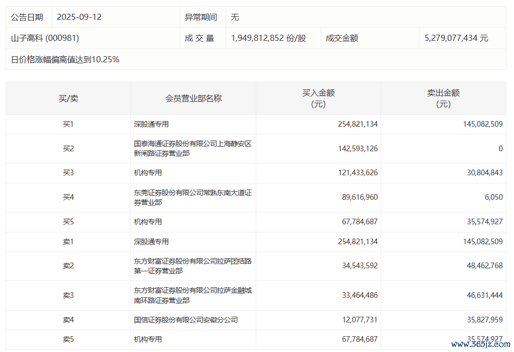Click the 买/卖 column header
The height and width of the screenshot is (352, 514).
coord(68,98)
